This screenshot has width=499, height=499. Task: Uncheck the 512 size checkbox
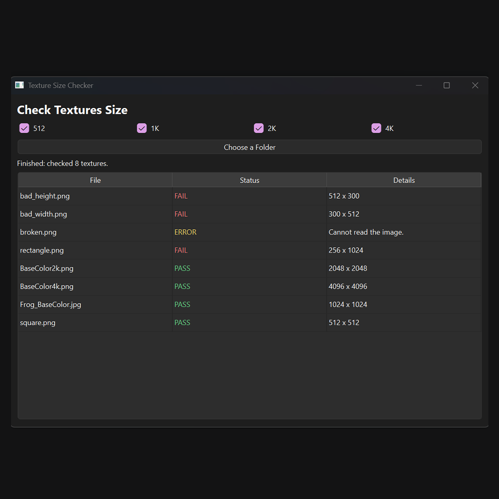(x=24, y=128)
